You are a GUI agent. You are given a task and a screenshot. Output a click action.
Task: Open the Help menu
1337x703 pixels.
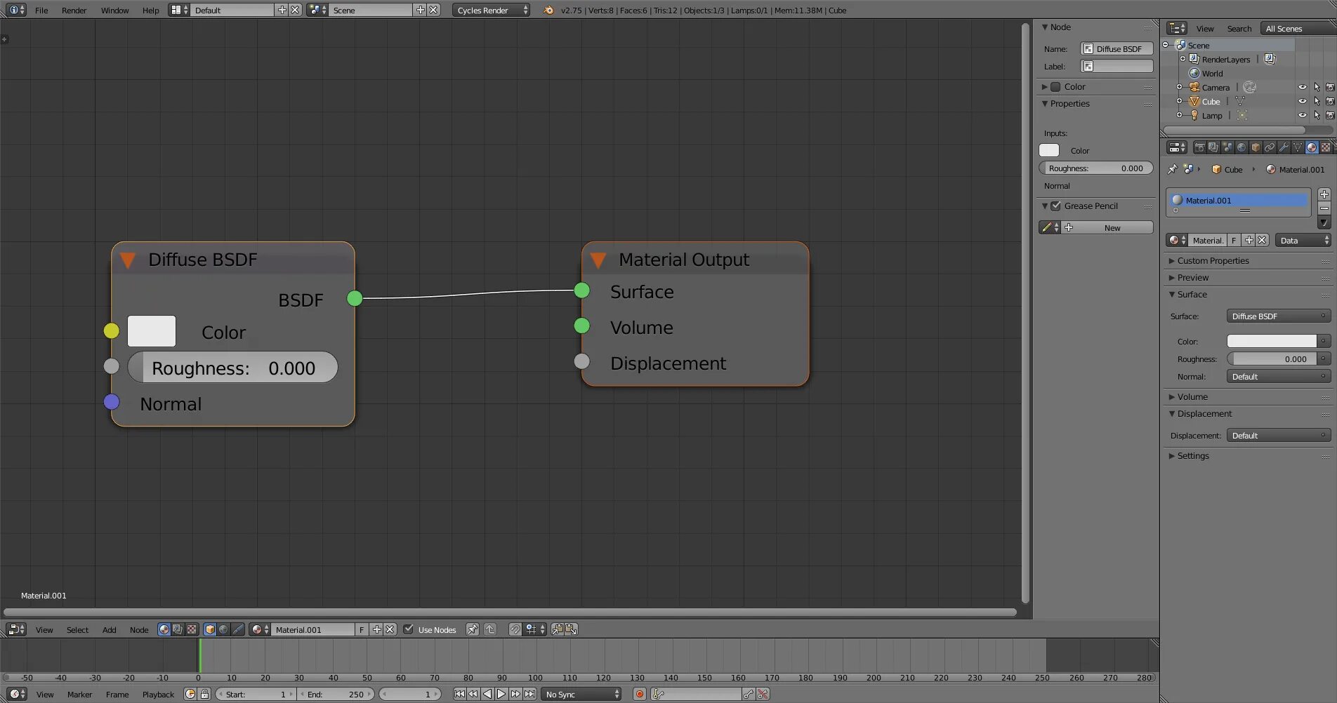click(150, 10)
